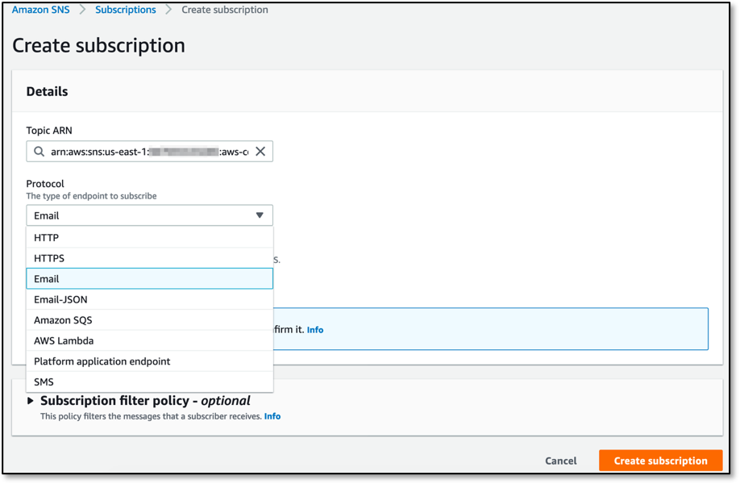Select HTTPS protocol option
The image size is (740, 484).
[150, 258]
